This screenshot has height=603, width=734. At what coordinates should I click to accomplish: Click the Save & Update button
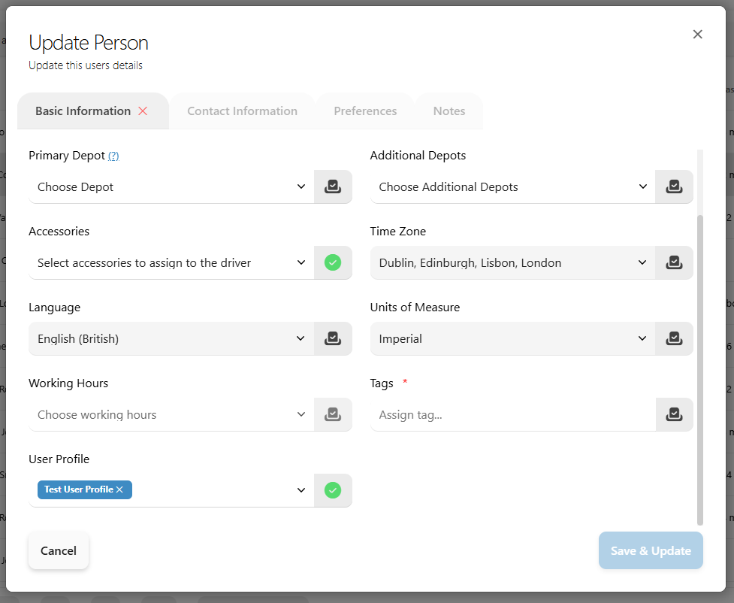(x=651, y=550)
